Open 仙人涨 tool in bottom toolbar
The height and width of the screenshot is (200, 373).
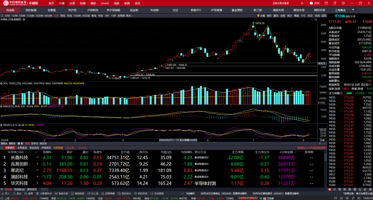tap(94, 194)
